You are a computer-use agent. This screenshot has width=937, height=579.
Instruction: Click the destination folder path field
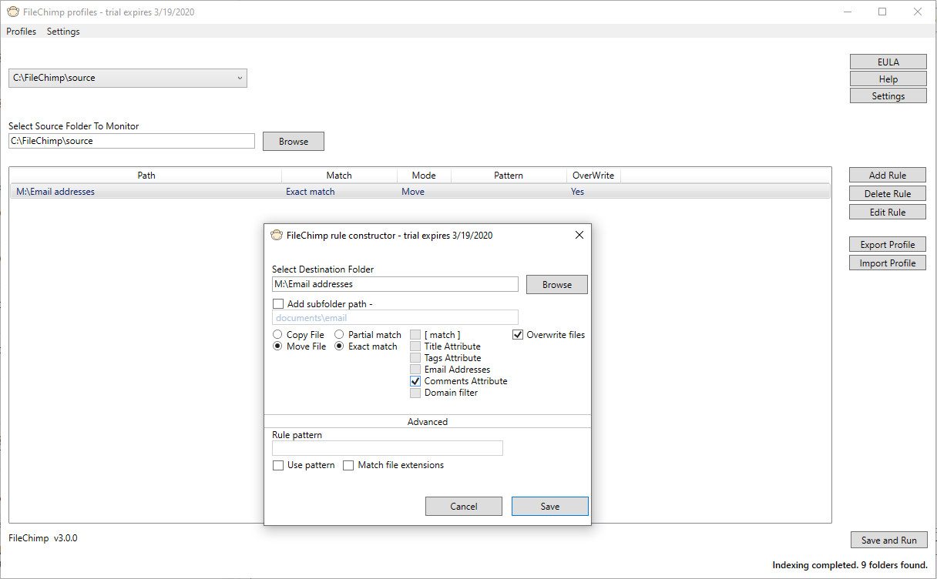[x=395, y=284]
